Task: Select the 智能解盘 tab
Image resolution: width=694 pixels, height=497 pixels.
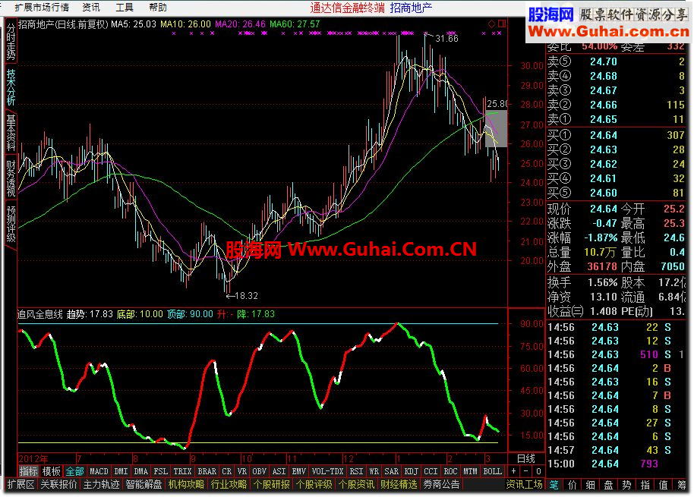Action: coord(144,485)
